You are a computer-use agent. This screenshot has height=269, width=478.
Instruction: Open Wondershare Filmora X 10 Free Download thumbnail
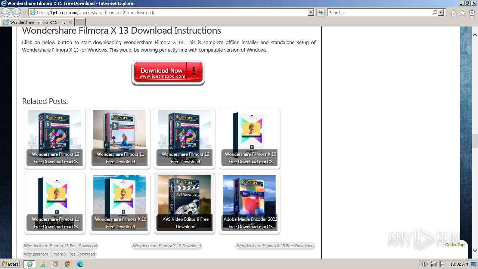(x=119, y=203)
